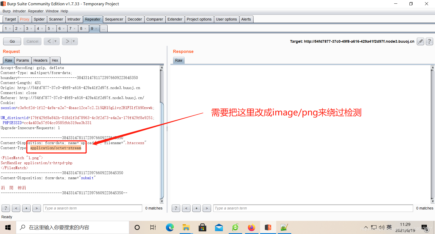Open the Intruder tab
This screenshot has width=435, height=234.
click(74, 19)
